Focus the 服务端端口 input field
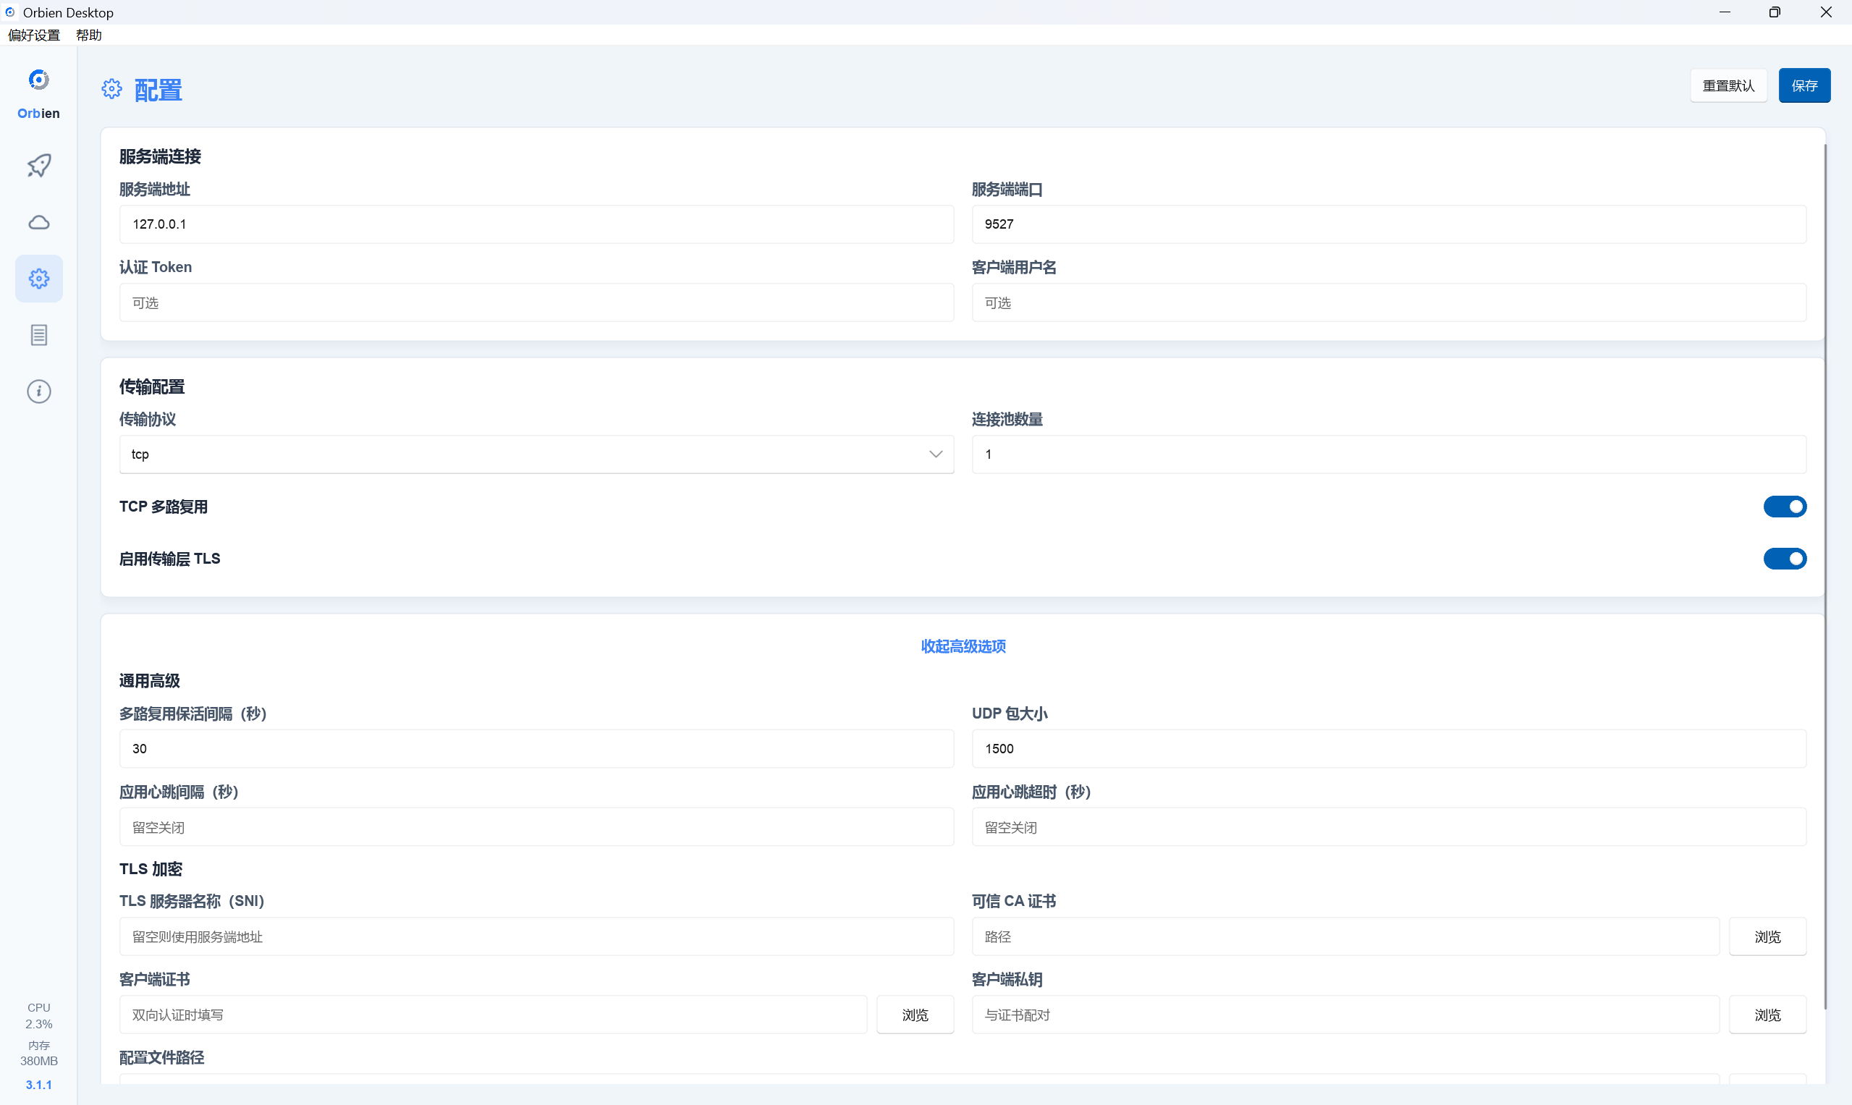Image resolution: width=1852 pixels, height=1105 pixels. [x=1389, y=224]
